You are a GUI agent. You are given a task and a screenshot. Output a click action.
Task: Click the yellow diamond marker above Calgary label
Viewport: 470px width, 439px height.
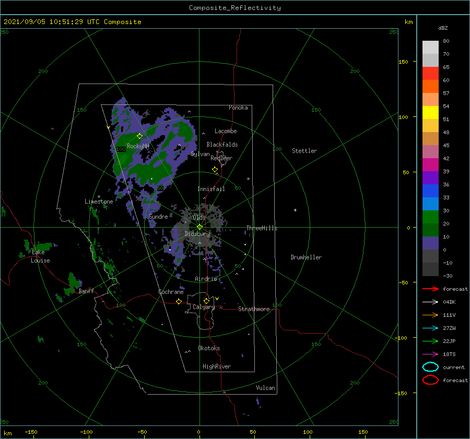pyautogui.click(x=206, y=301)
